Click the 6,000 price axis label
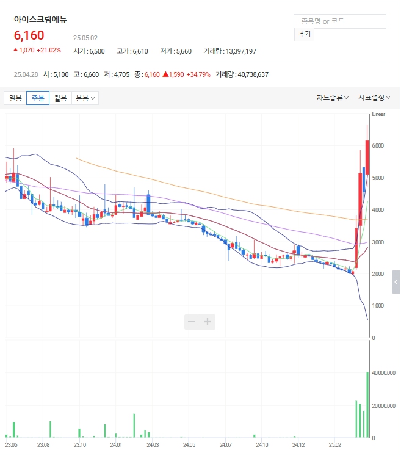 coord(378,146)
